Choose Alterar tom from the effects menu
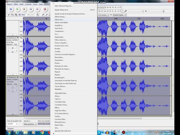This screenshot has height=135, width=180. (74, 20)
